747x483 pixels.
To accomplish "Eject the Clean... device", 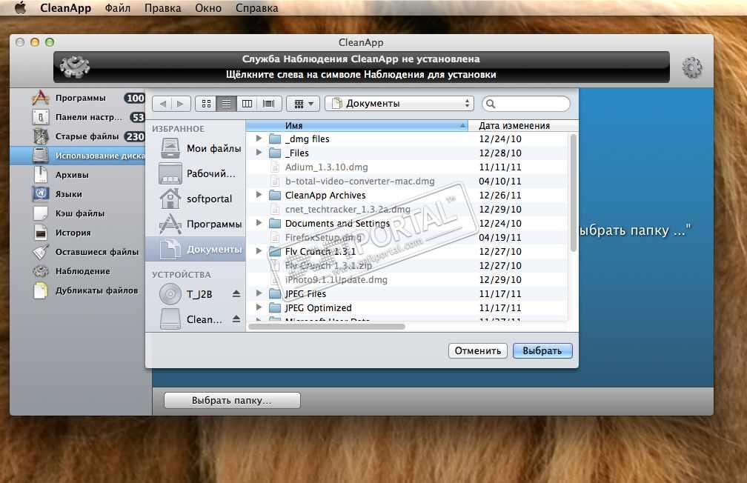I will click(x=236, y=319).
